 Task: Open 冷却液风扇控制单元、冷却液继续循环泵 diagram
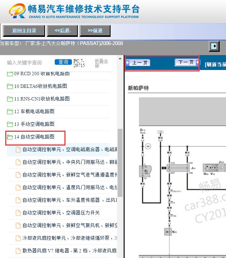(70, 238)
